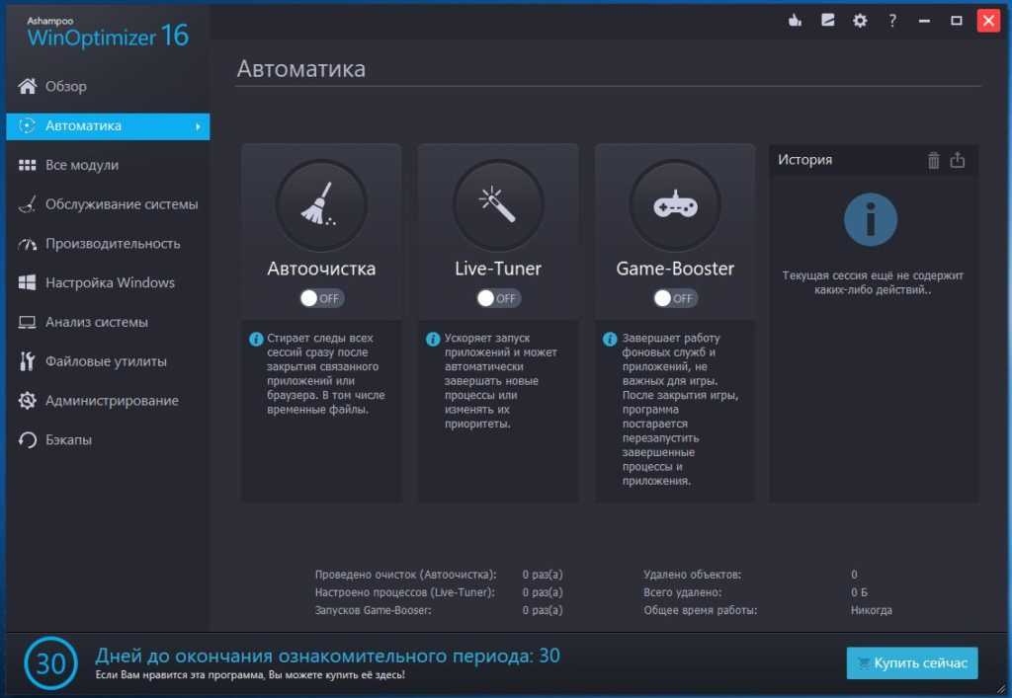This screenshot has height=698, width=1012.
Task: Minimize the WinOptimizer window
Action: [x=924, y=21]
